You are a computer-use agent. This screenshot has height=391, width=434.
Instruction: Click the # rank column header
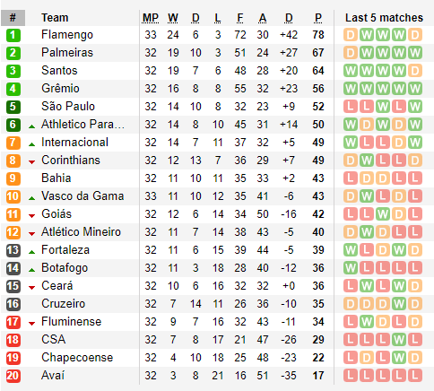click(13, 18)
